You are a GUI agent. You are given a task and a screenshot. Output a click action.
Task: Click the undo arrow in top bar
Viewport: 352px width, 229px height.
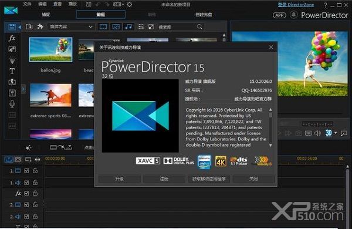coord(97,5)
